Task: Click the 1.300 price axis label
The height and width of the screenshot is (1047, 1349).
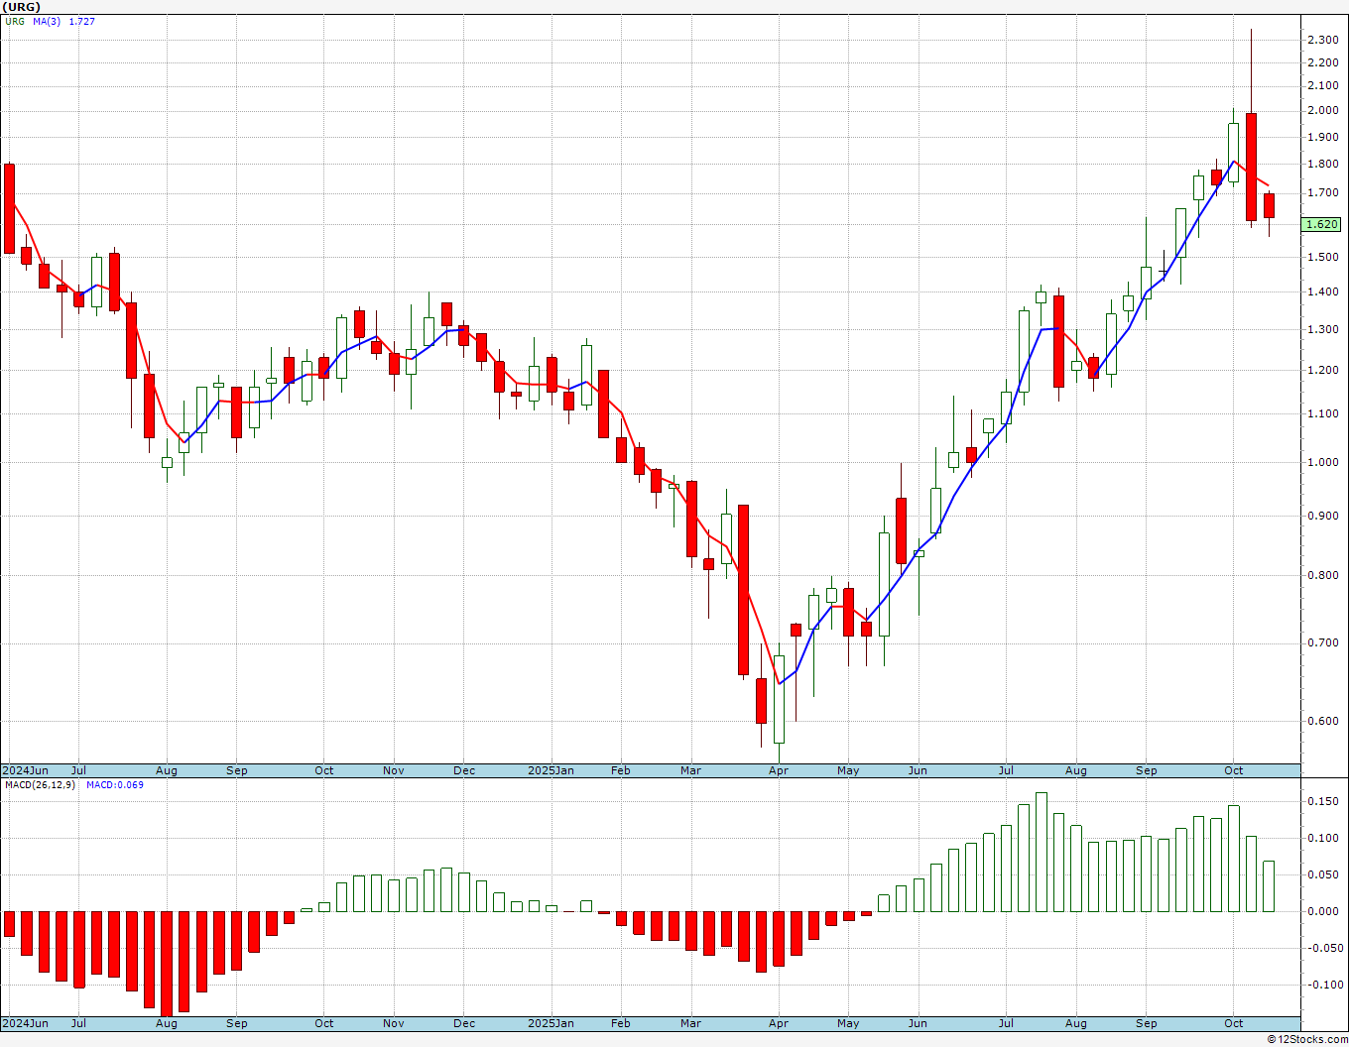Action: point(1322,330)
